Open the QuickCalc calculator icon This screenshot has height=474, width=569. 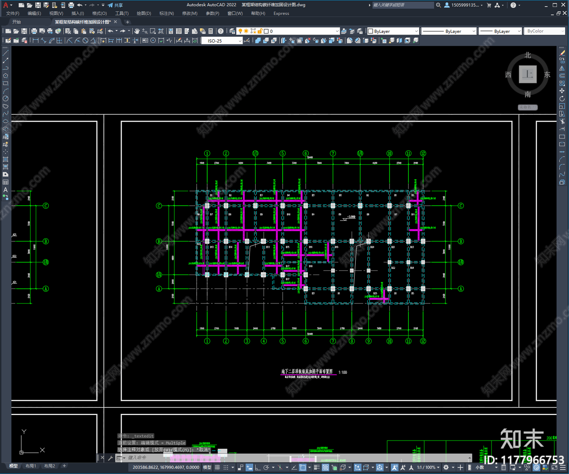coord(211,31)
